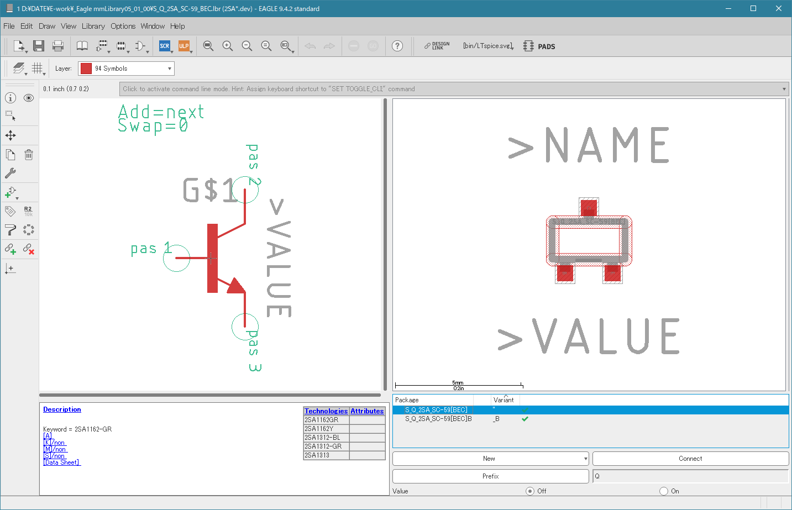Select the Disconnect link-remove tool
The width and height of the screenshot is (792, 510).
(x=29, y=249)
